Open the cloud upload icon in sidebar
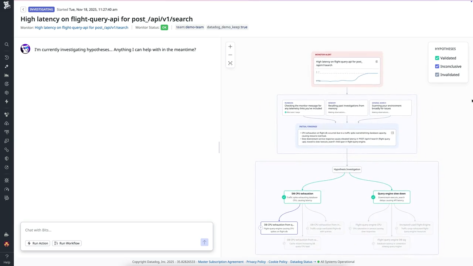The image size is (473, 266). tap(7, 123)
